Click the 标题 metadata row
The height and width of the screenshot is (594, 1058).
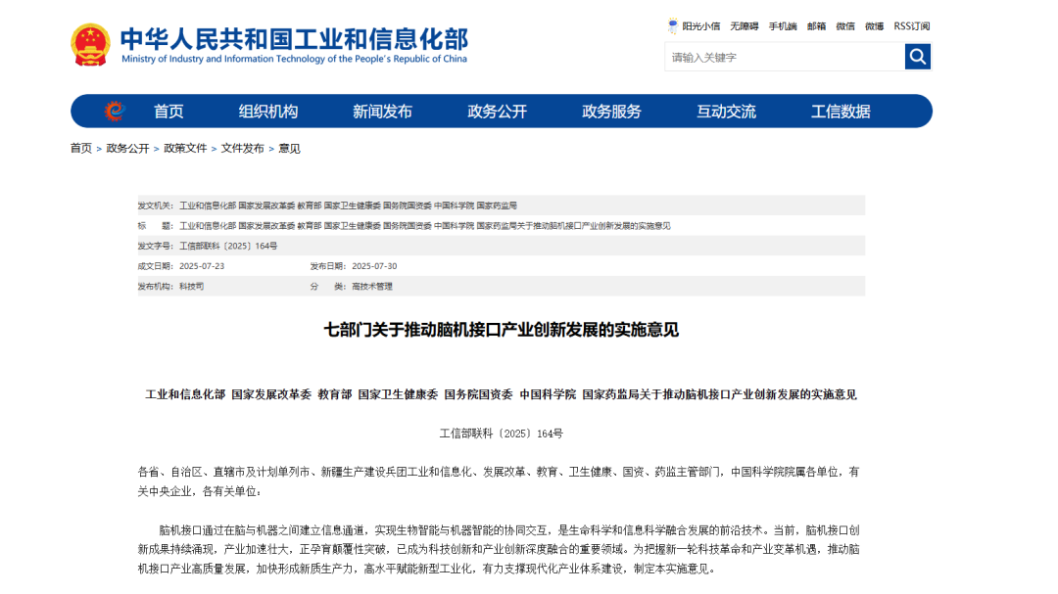click(x=502, y=225)
